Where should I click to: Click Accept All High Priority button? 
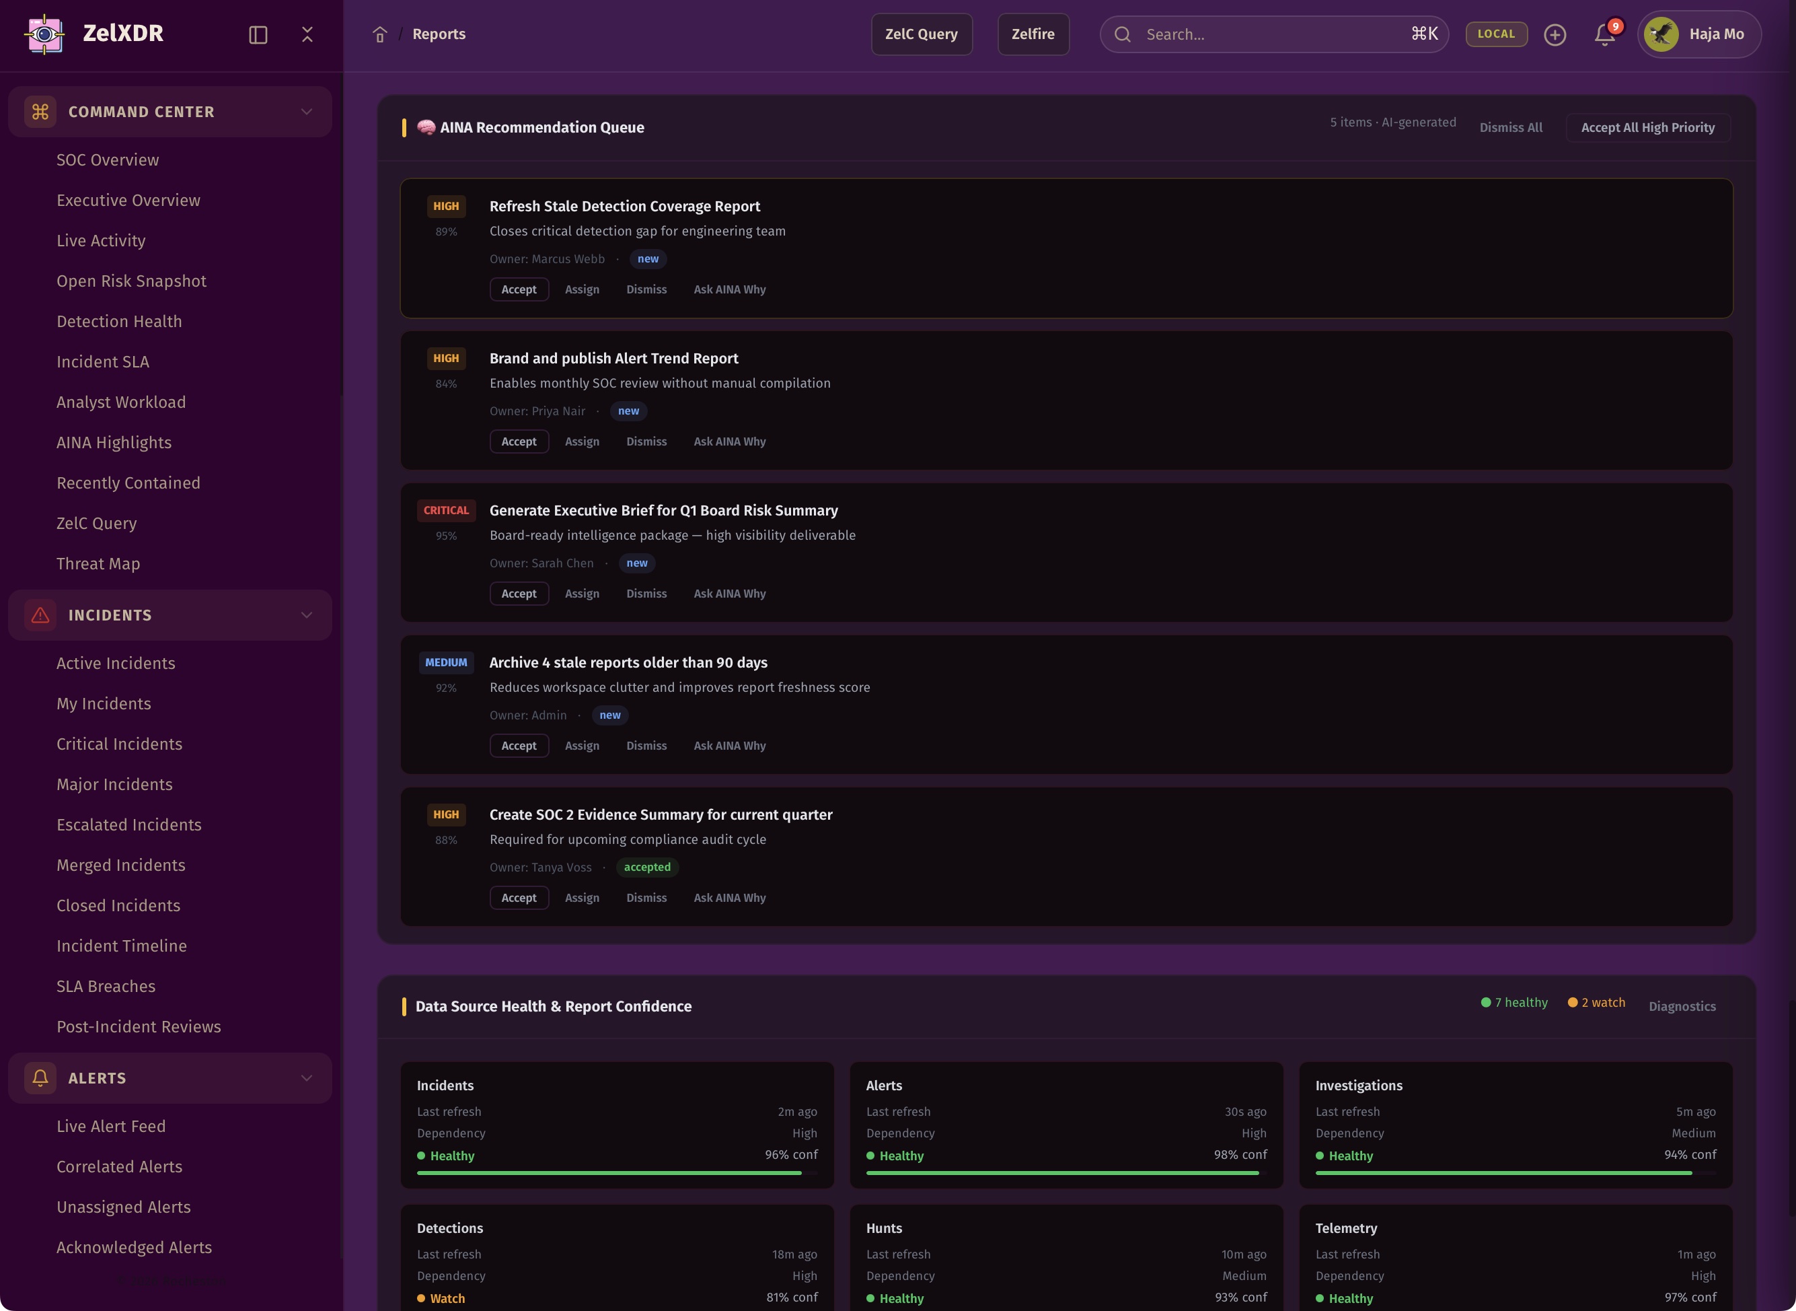click(x=1647, y=128)
